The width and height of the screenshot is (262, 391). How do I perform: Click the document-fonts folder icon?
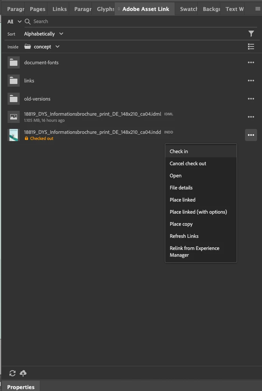pyautogui.click(x=14, y=63)
